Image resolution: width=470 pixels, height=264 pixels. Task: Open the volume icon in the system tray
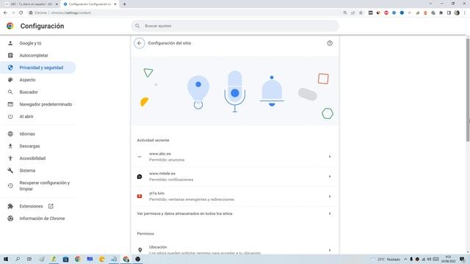click(x=429, y=259)
